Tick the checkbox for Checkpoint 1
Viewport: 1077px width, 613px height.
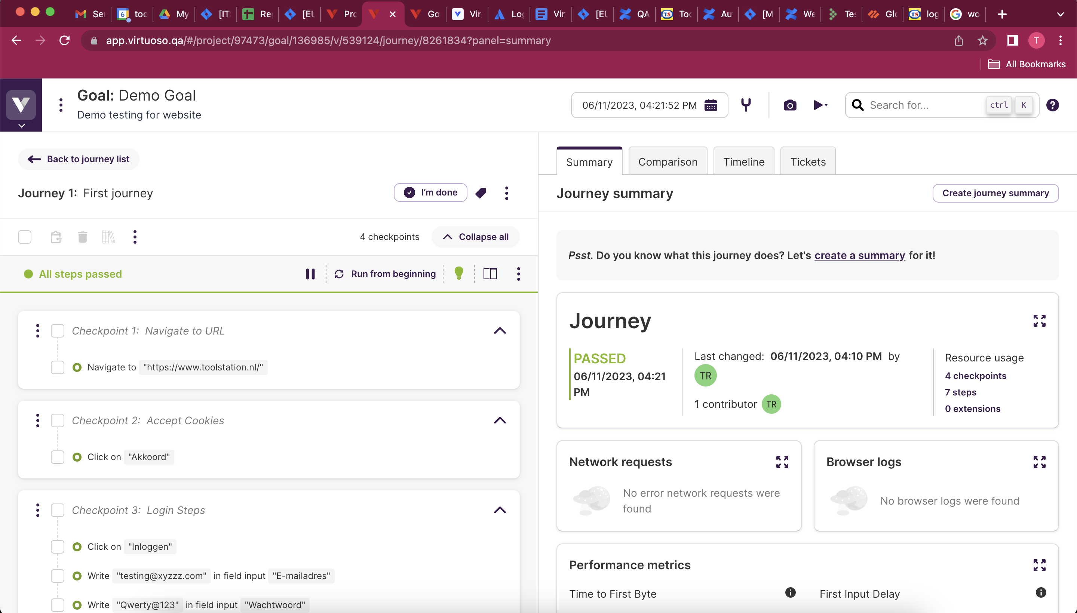[x=58, y=331]
